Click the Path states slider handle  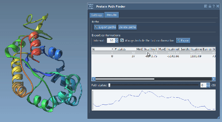(x=109, y=85)
